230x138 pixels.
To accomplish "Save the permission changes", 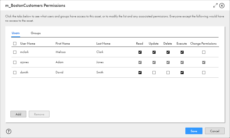I will 194,131.
